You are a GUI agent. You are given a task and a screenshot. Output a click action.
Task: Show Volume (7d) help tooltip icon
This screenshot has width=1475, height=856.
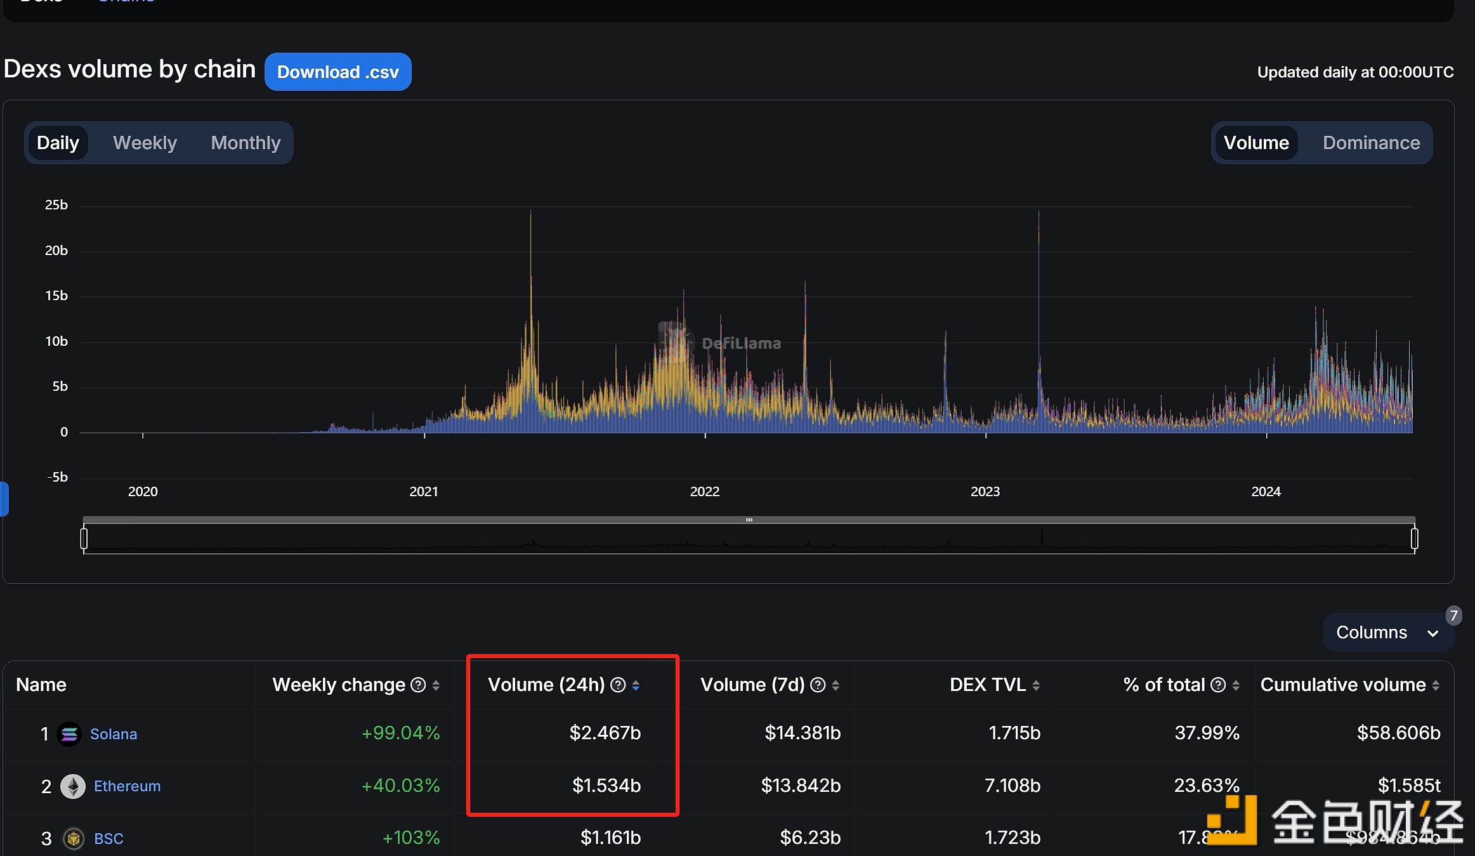pos(818,685)
